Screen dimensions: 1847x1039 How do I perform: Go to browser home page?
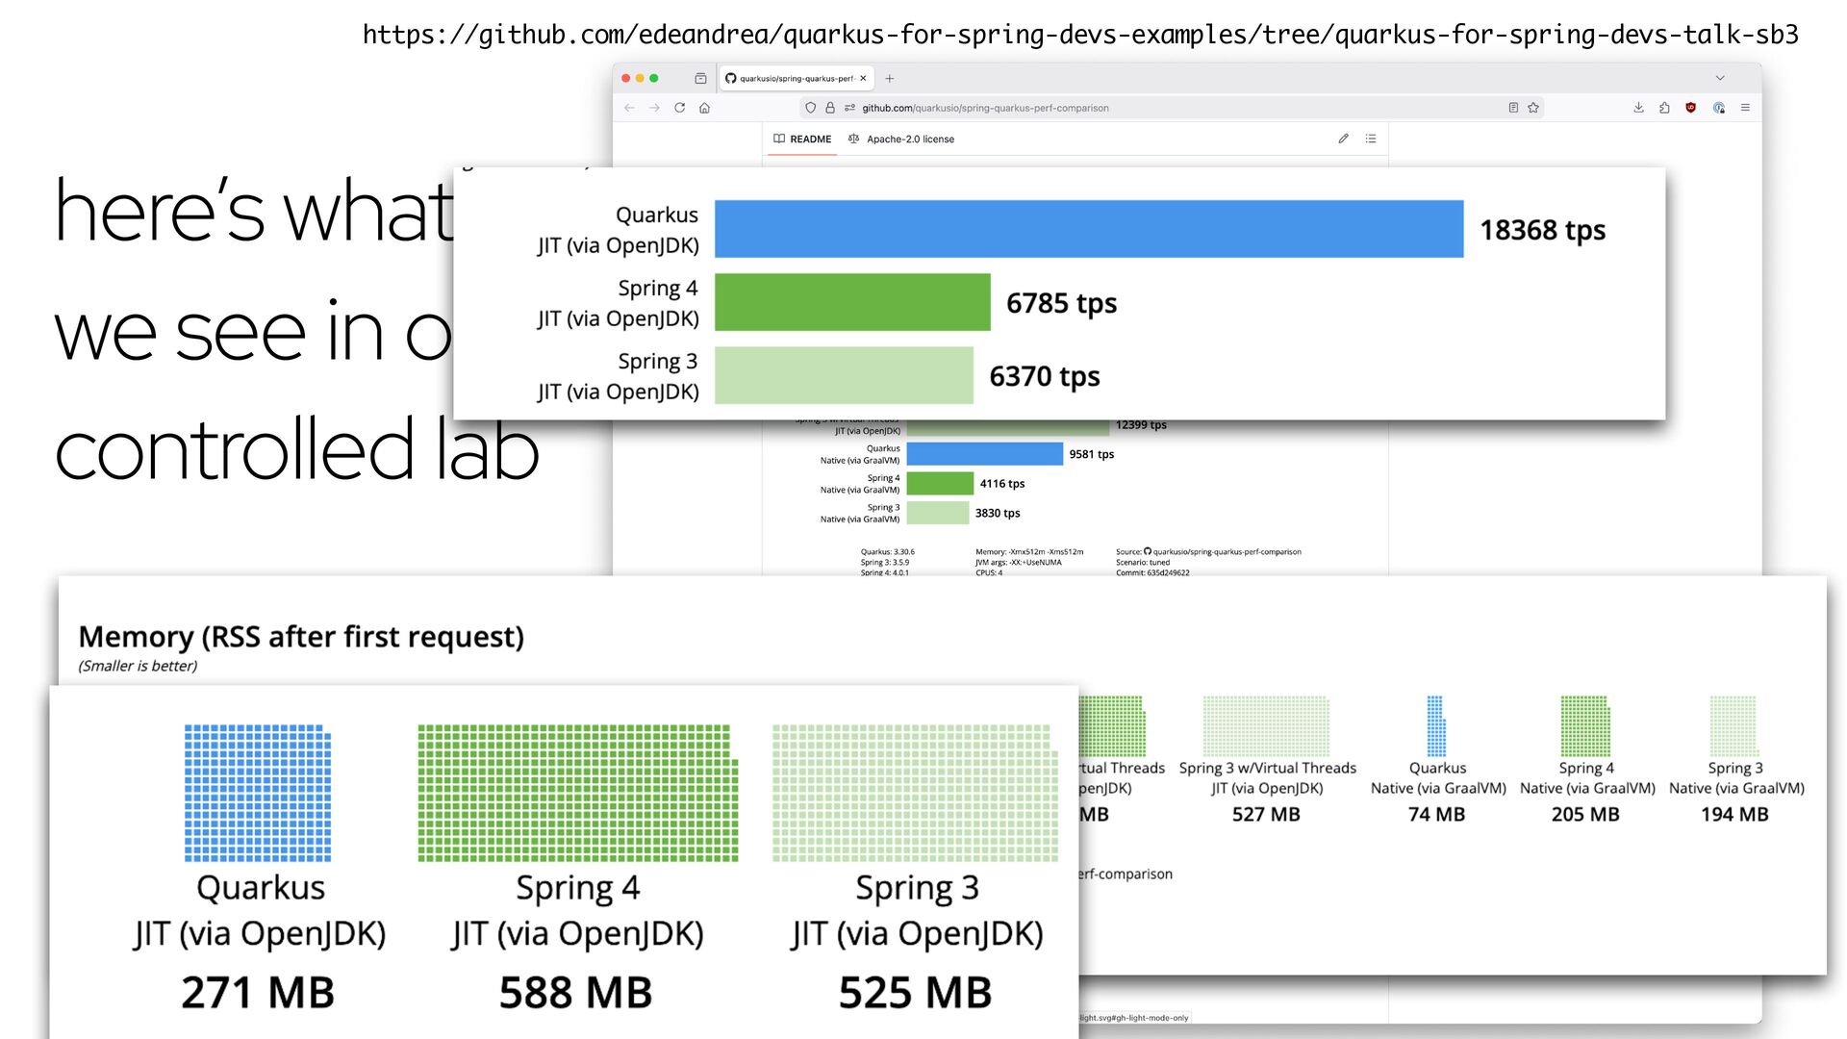click(704, 108)
